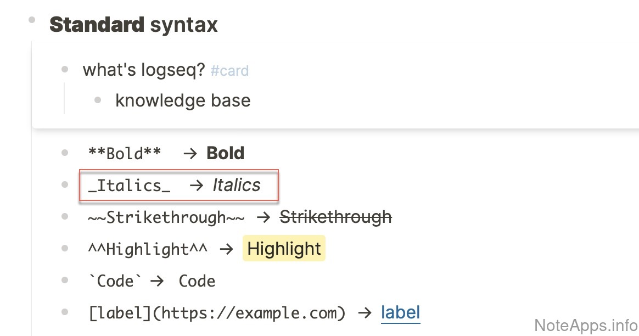The height and width of the screenshot is (336, 639).
Task: Click the yellow Highlight text
Action: (284, 249)
